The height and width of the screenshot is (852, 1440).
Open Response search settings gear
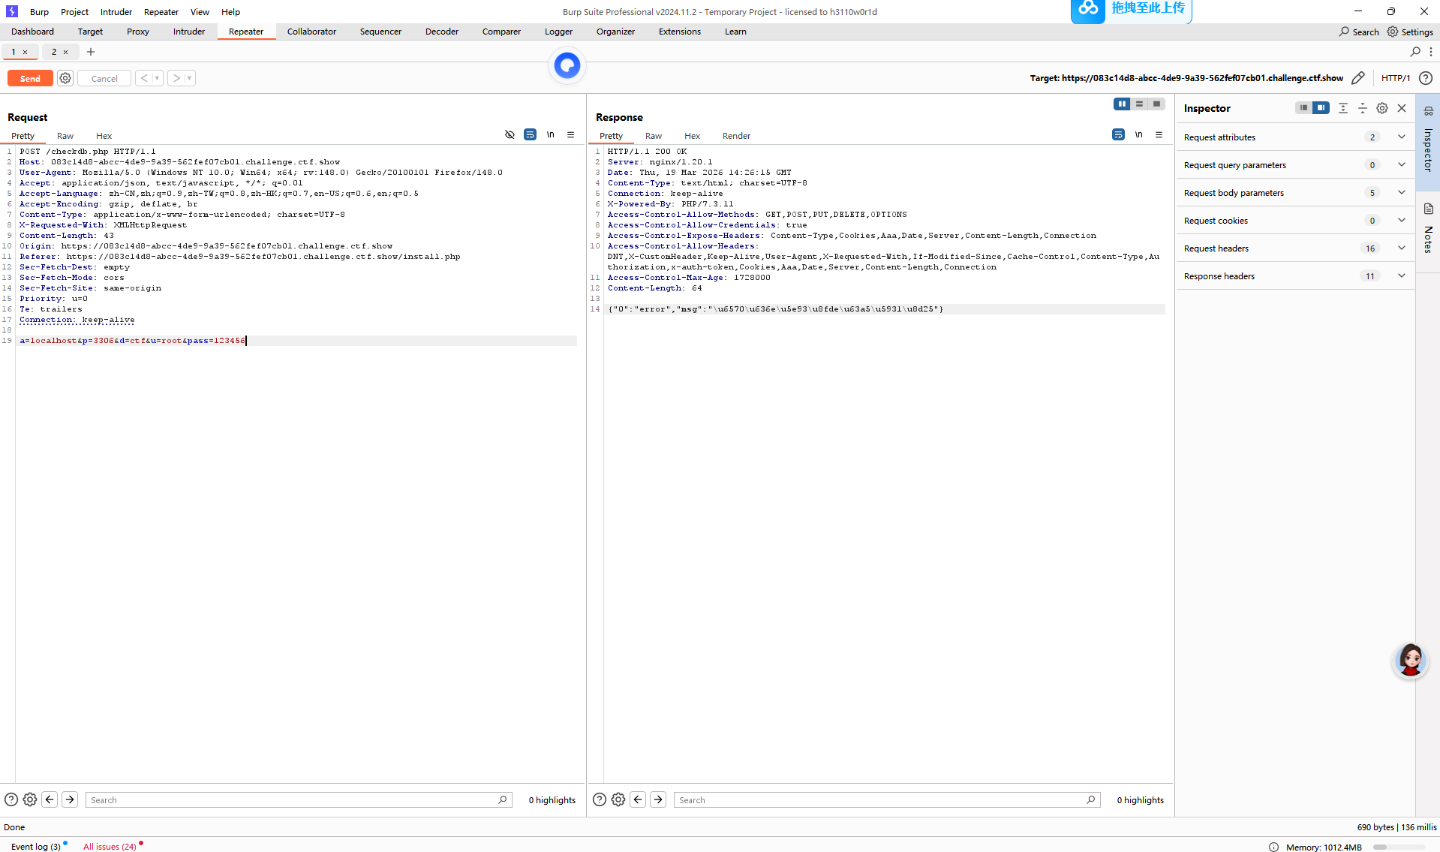click(618, 799)
